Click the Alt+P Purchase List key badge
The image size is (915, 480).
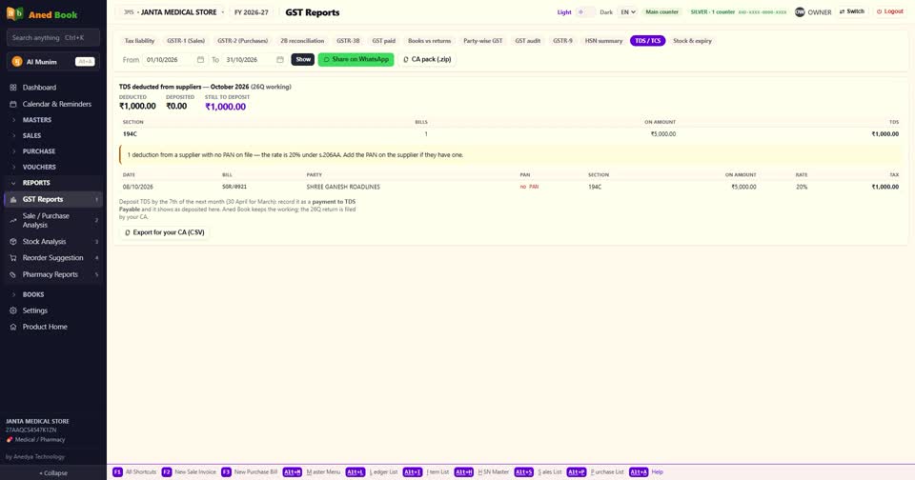pyautogui.click(x=576, y=471)
